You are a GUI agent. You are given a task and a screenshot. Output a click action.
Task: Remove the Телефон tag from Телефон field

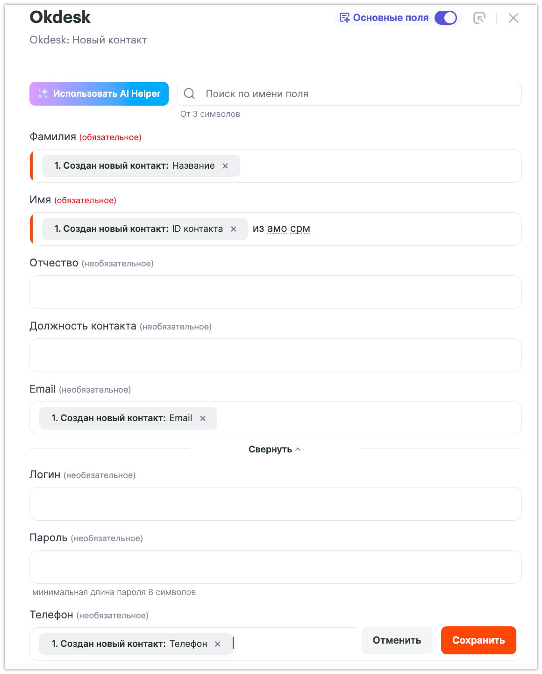218,644
